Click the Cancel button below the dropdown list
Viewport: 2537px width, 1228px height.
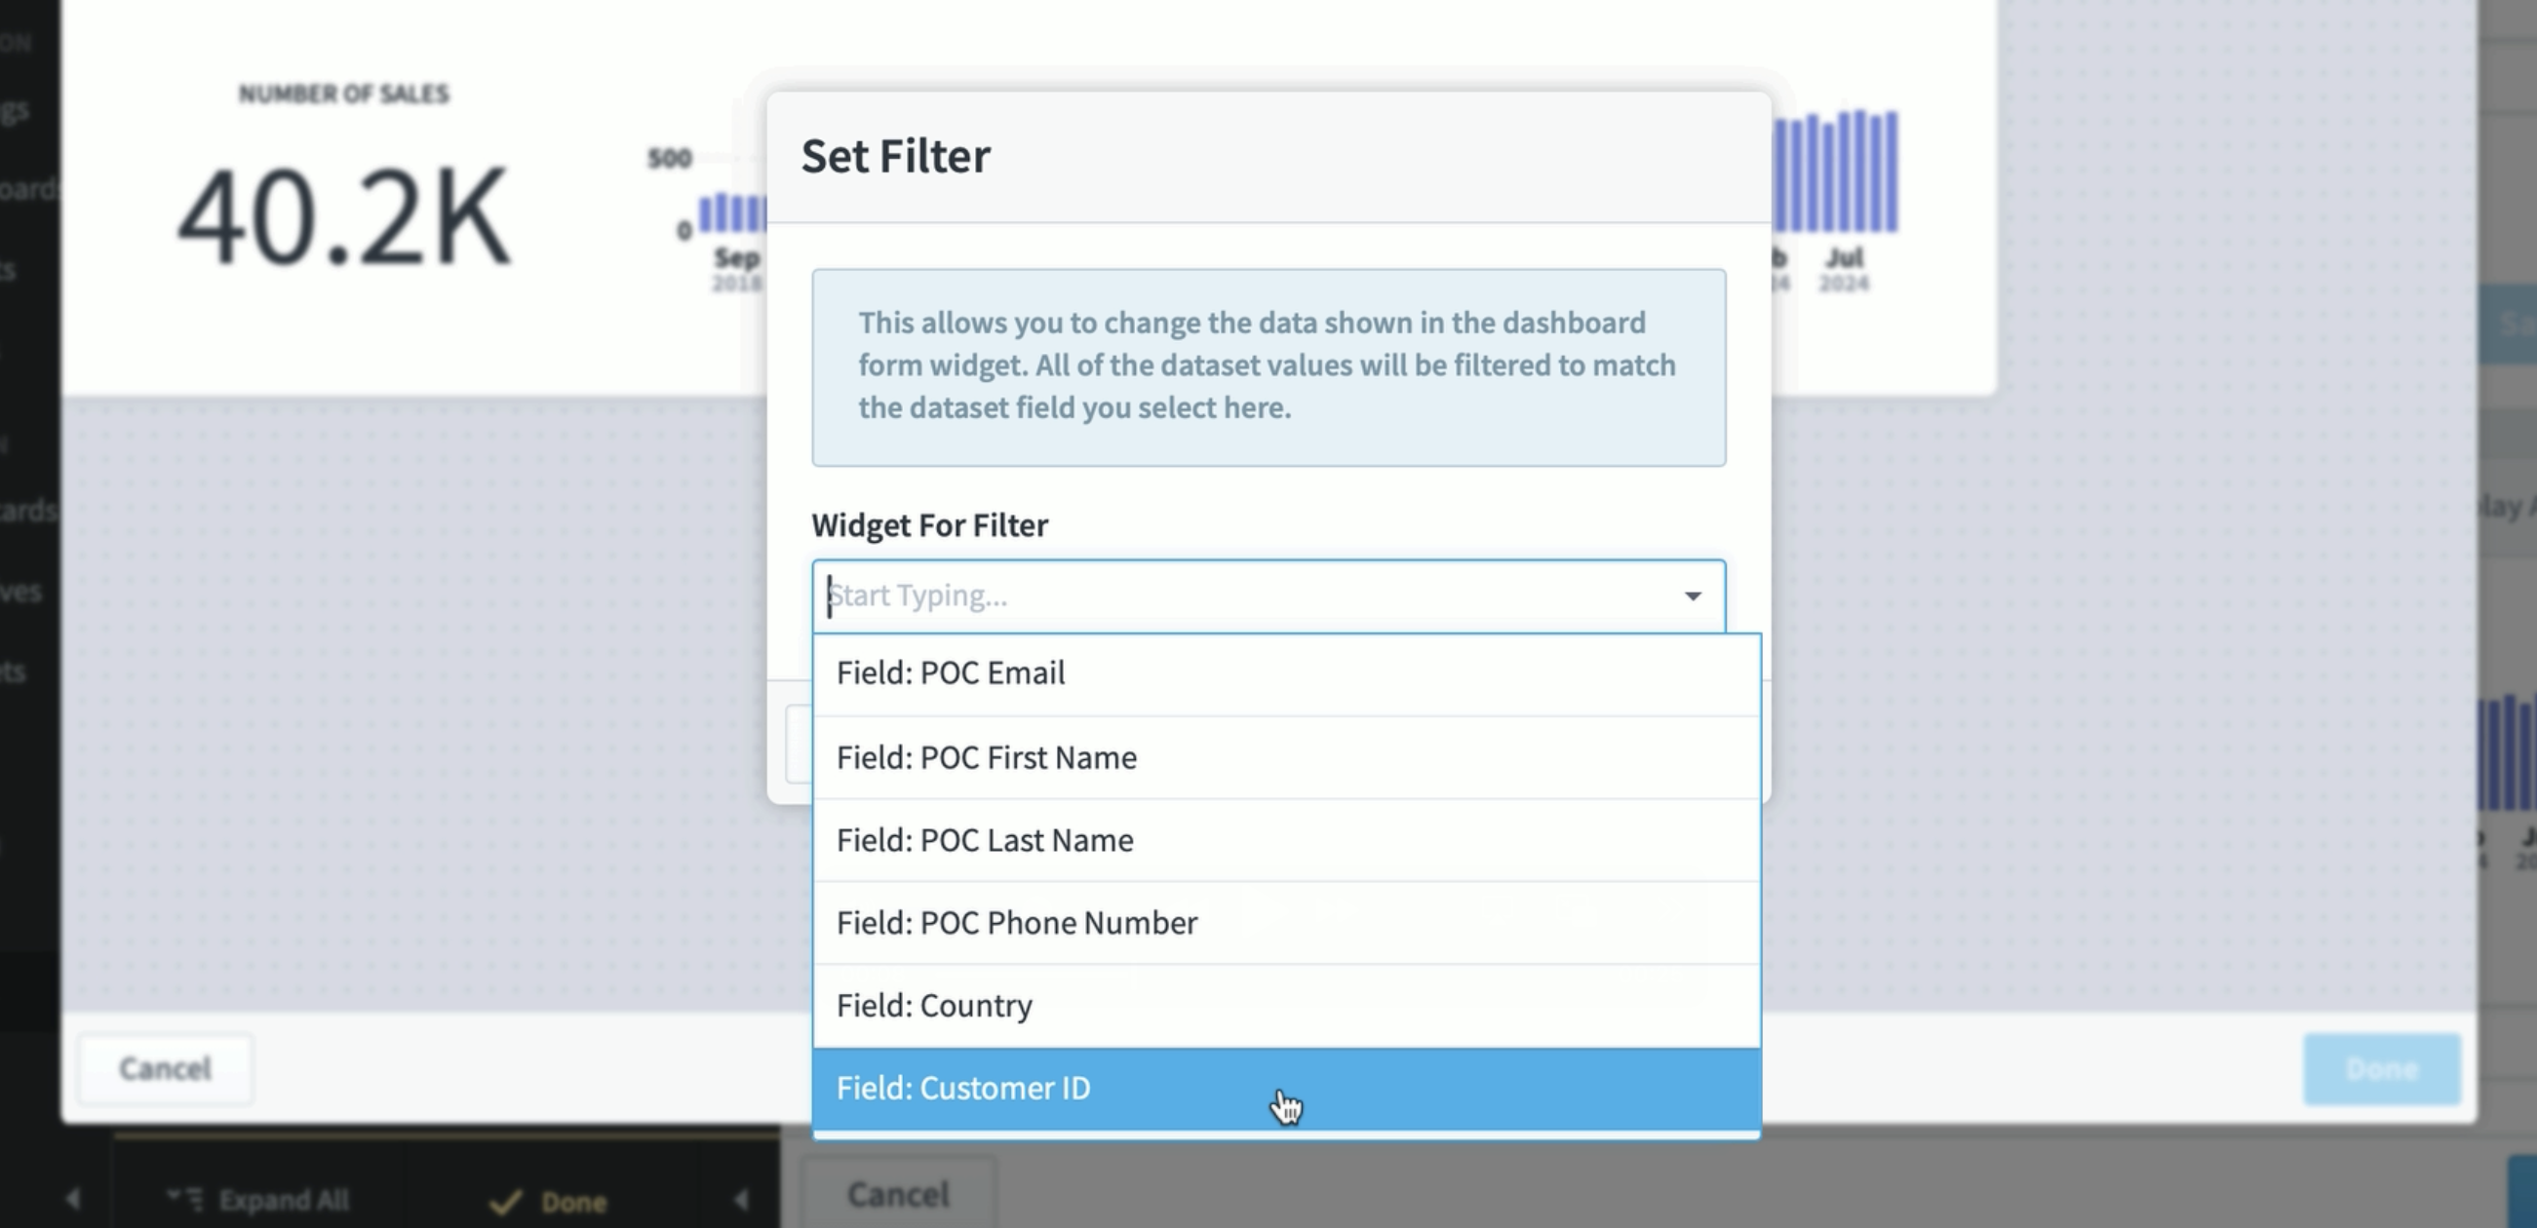pyautogui.click(x=897, y=1195)
